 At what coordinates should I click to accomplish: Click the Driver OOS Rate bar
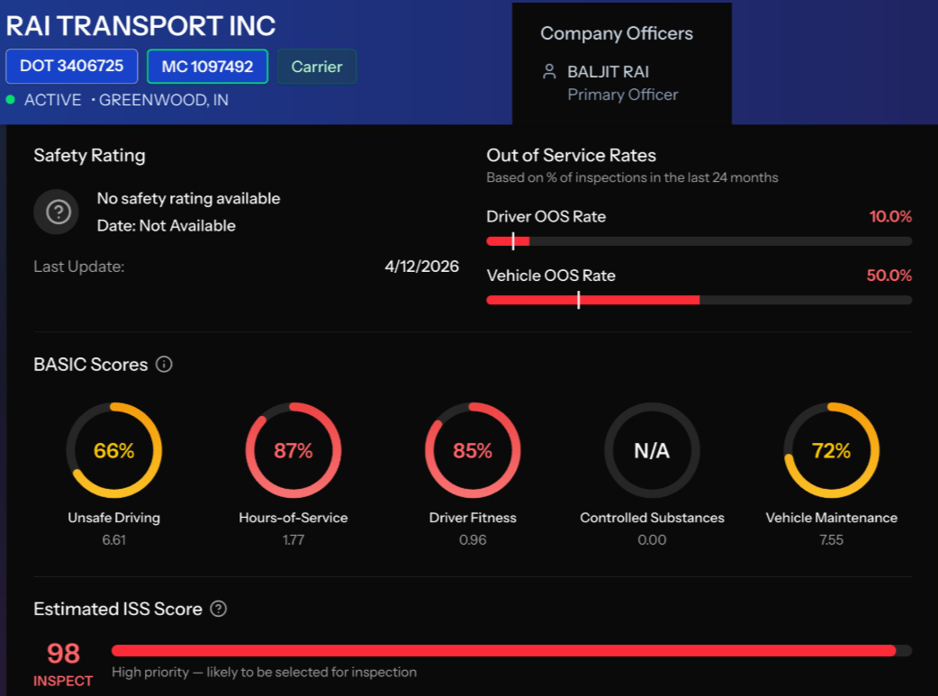[699, 241]
